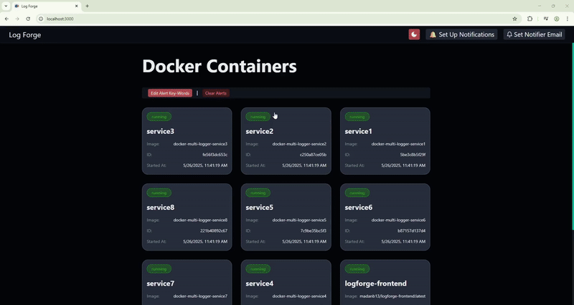Open the Chrome three-dot menu

click(x=567, y=19)
